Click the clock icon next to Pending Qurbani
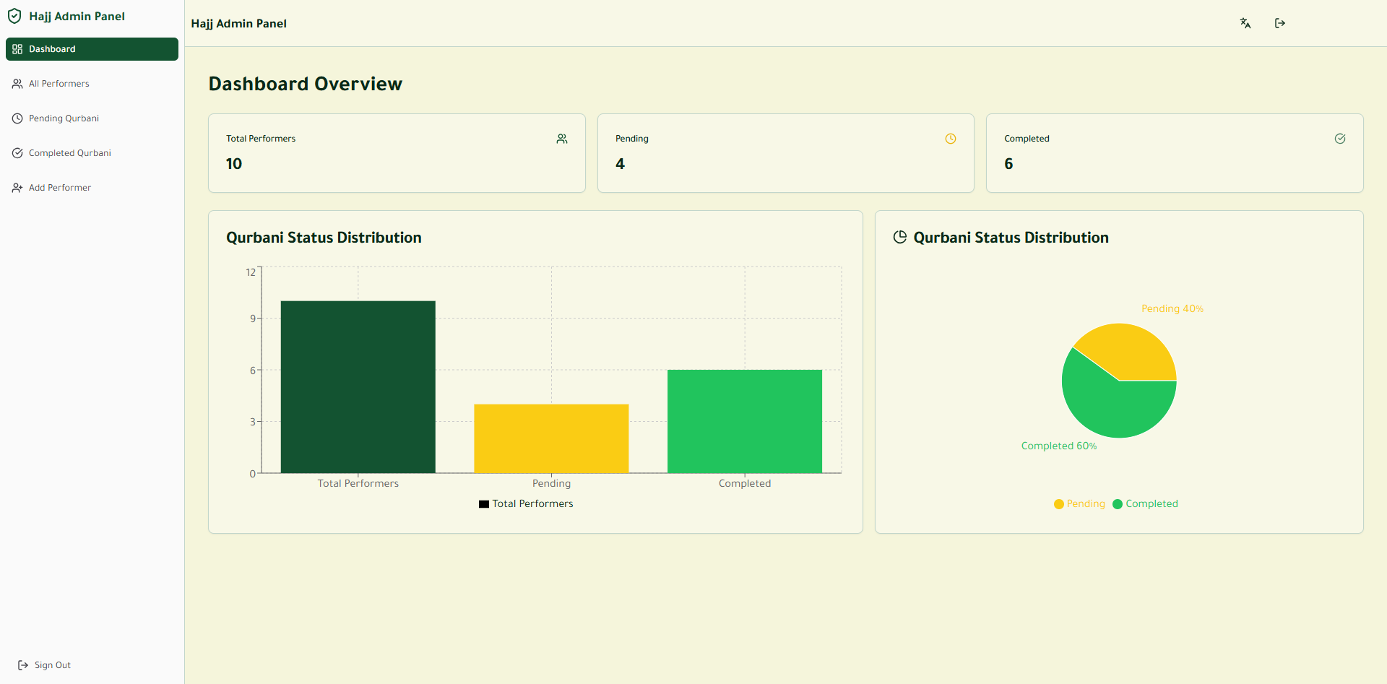This screenshot has width=1387, height=684. (x=17, y=118)
